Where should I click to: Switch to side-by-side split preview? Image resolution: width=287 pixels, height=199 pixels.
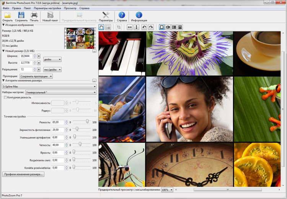click(x=174, y=27)
